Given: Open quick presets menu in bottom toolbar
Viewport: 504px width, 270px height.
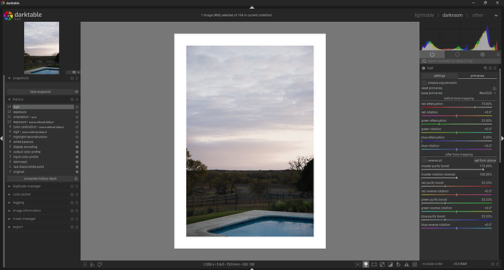Looking at the screenshot, I should coord(85,265).
